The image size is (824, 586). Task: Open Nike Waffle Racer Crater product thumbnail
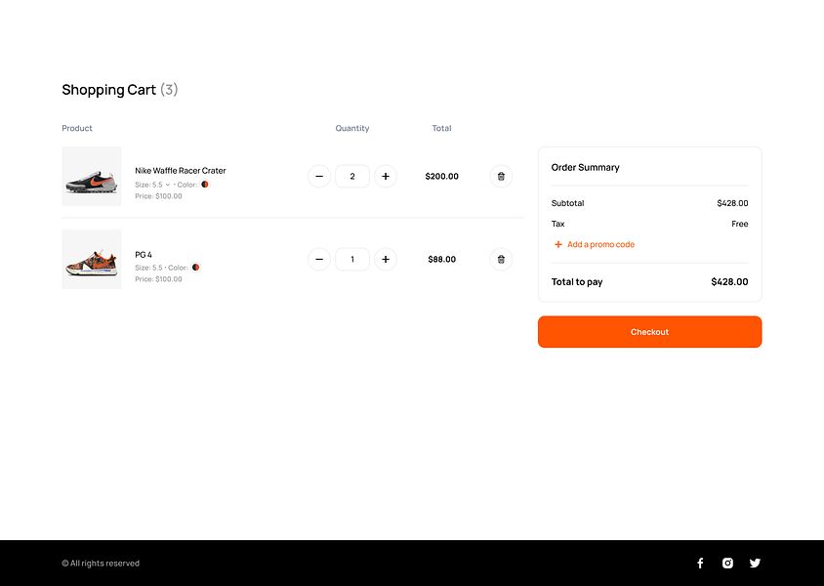(x=92, y=176)
